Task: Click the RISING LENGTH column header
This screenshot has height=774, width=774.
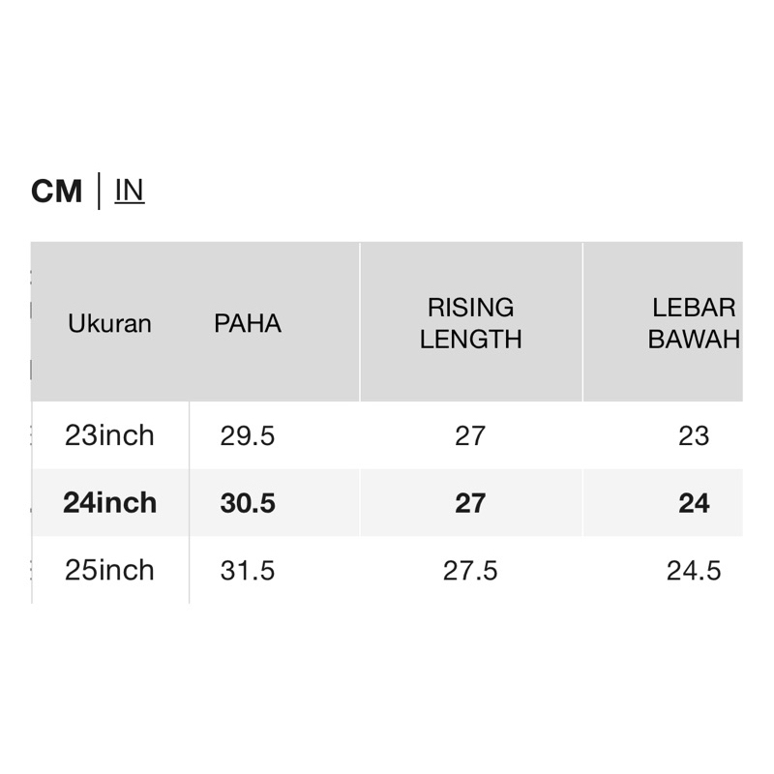Action: click(471, 323)
